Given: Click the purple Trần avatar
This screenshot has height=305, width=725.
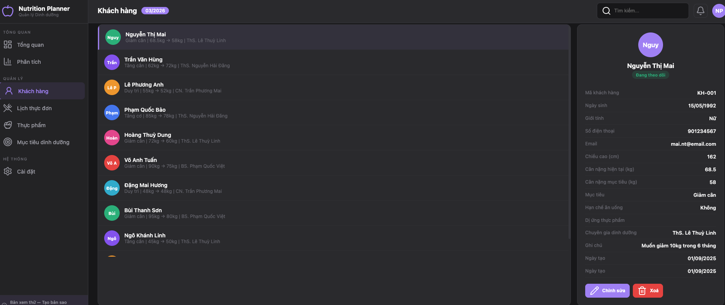Looking at the screenshot, I should [x=112, y=62].
